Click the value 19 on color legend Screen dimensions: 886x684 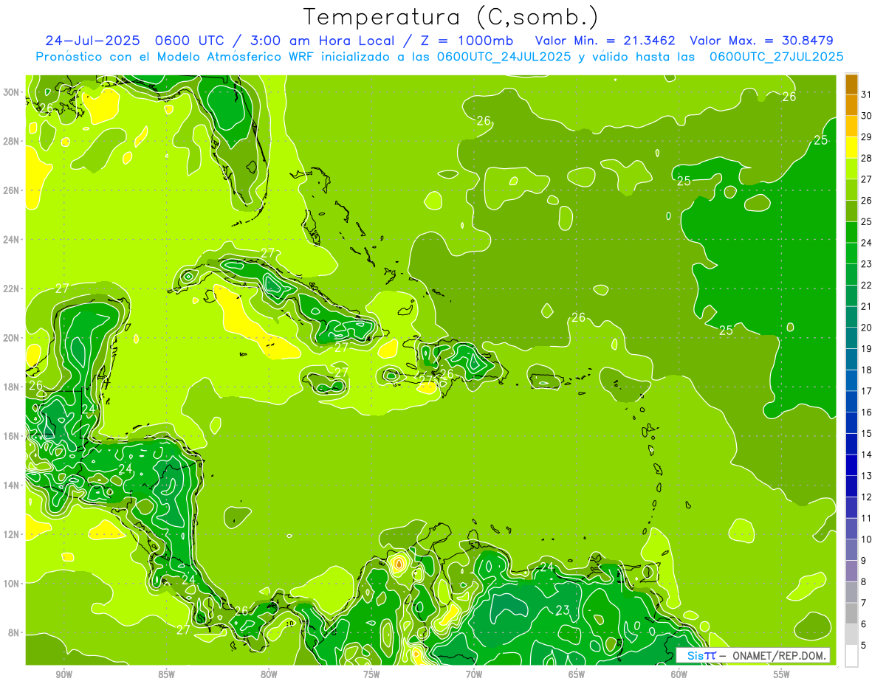[x=867, y=348]
